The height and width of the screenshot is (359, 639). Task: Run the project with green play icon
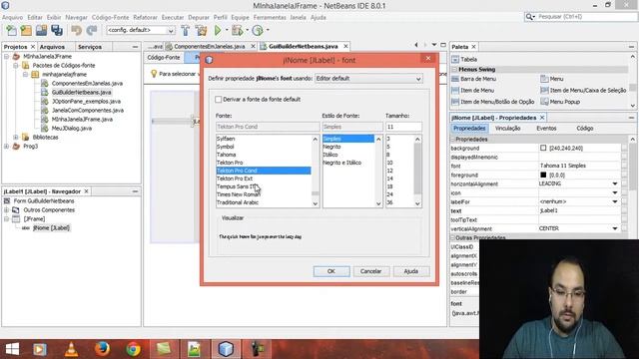pyautogui.click(x=218, y=30)
